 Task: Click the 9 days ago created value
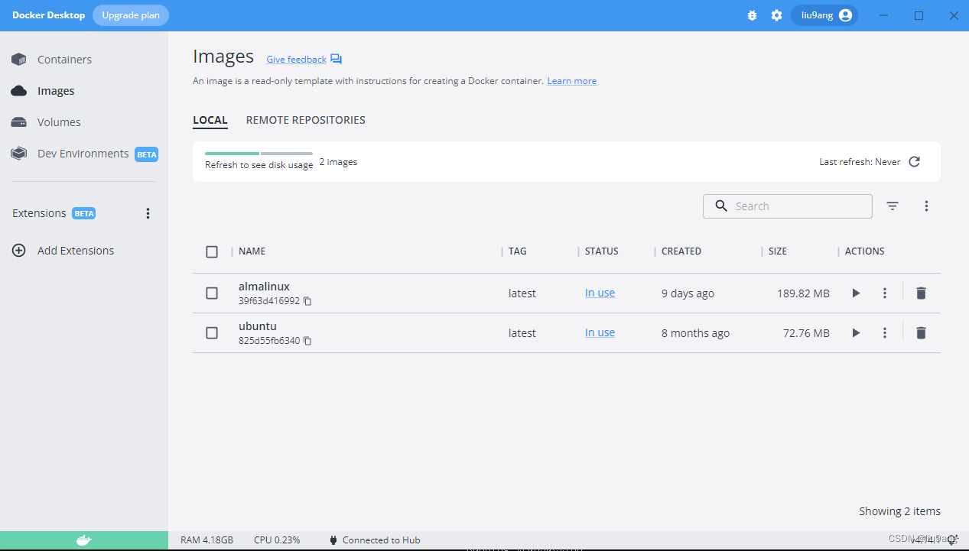tap(688, 293)
